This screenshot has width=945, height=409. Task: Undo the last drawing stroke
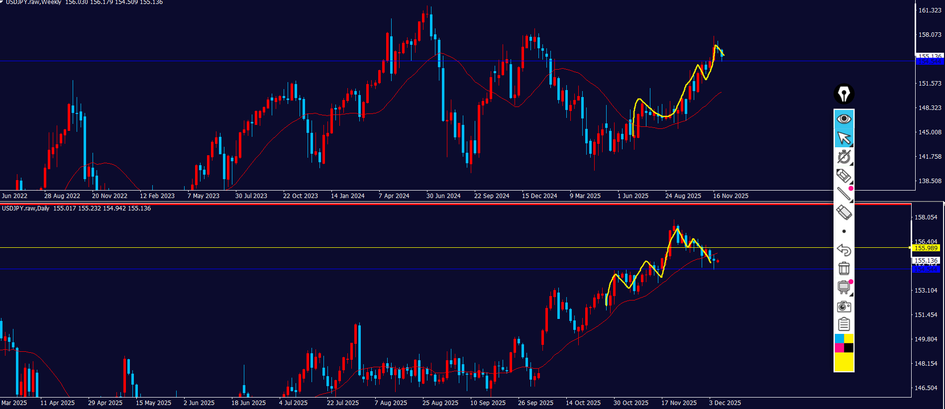(x=844, y=250)
